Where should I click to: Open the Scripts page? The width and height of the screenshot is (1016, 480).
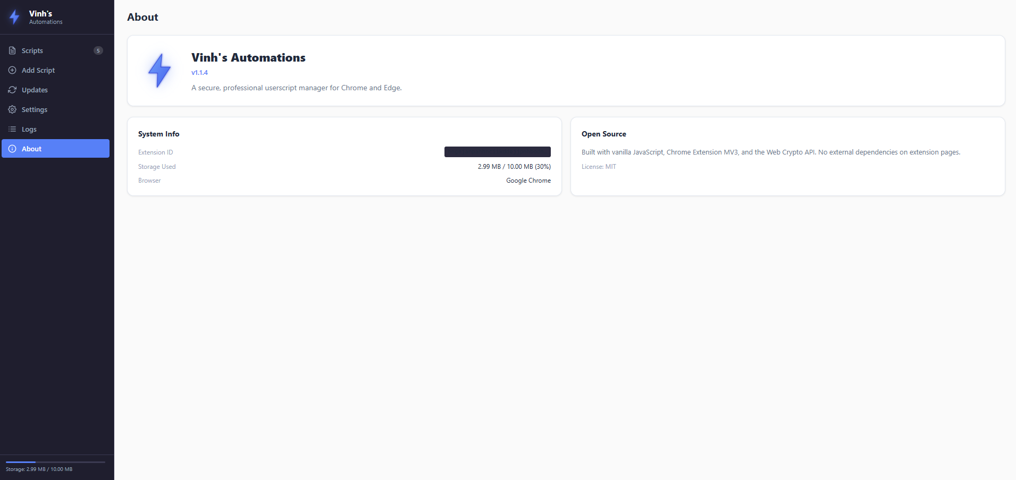(x=55, y=50)
